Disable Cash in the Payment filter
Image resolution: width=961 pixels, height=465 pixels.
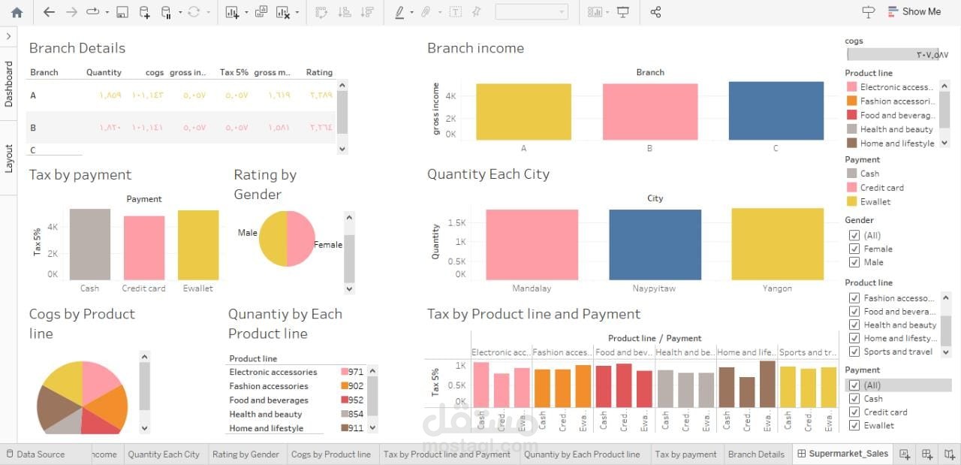(x=854, y=398)
